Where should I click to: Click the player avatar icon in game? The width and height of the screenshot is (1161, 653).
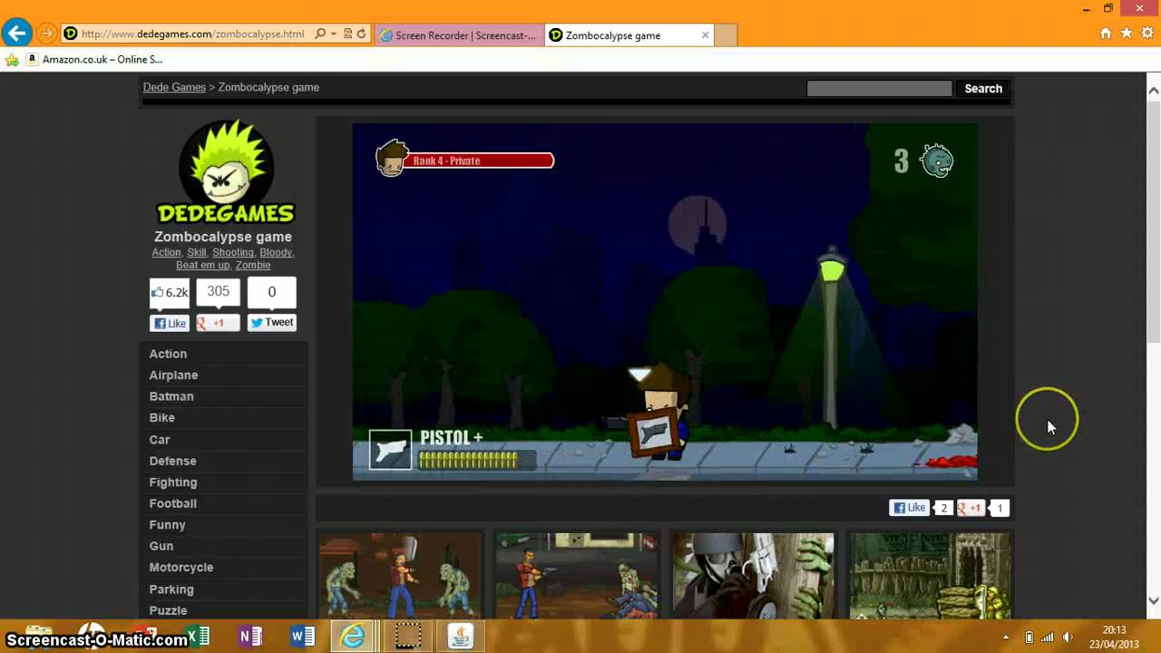392,158
